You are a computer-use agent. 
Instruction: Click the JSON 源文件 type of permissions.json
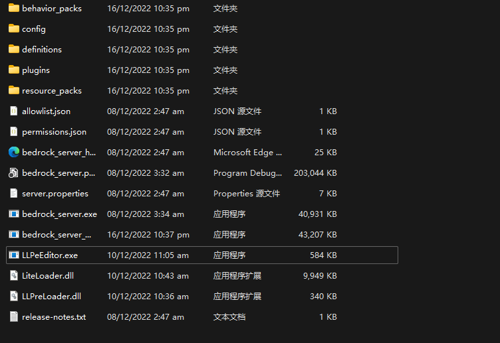coord(237,132)
